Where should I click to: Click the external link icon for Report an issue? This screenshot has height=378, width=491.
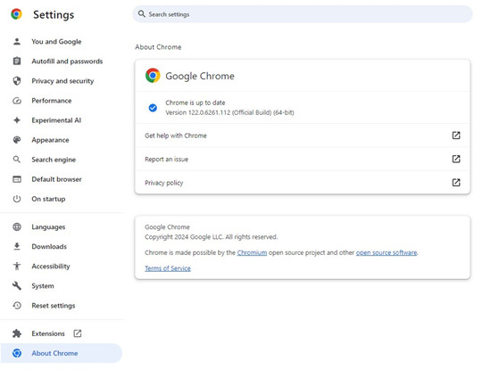[x=456, y=159]
